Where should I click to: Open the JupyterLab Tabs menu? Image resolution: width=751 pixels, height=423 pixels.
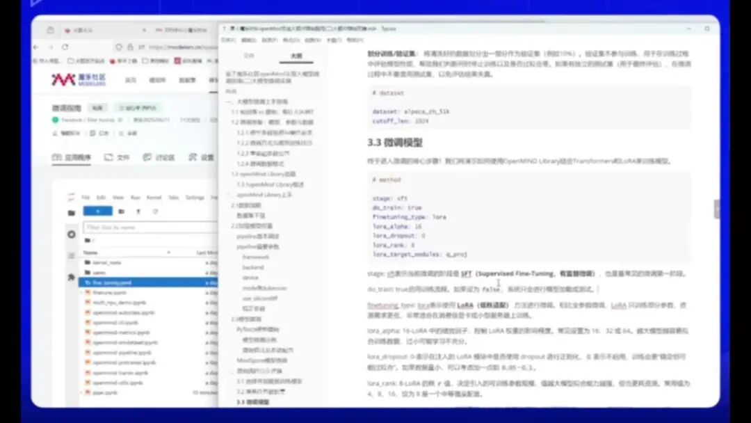[173, 198]
